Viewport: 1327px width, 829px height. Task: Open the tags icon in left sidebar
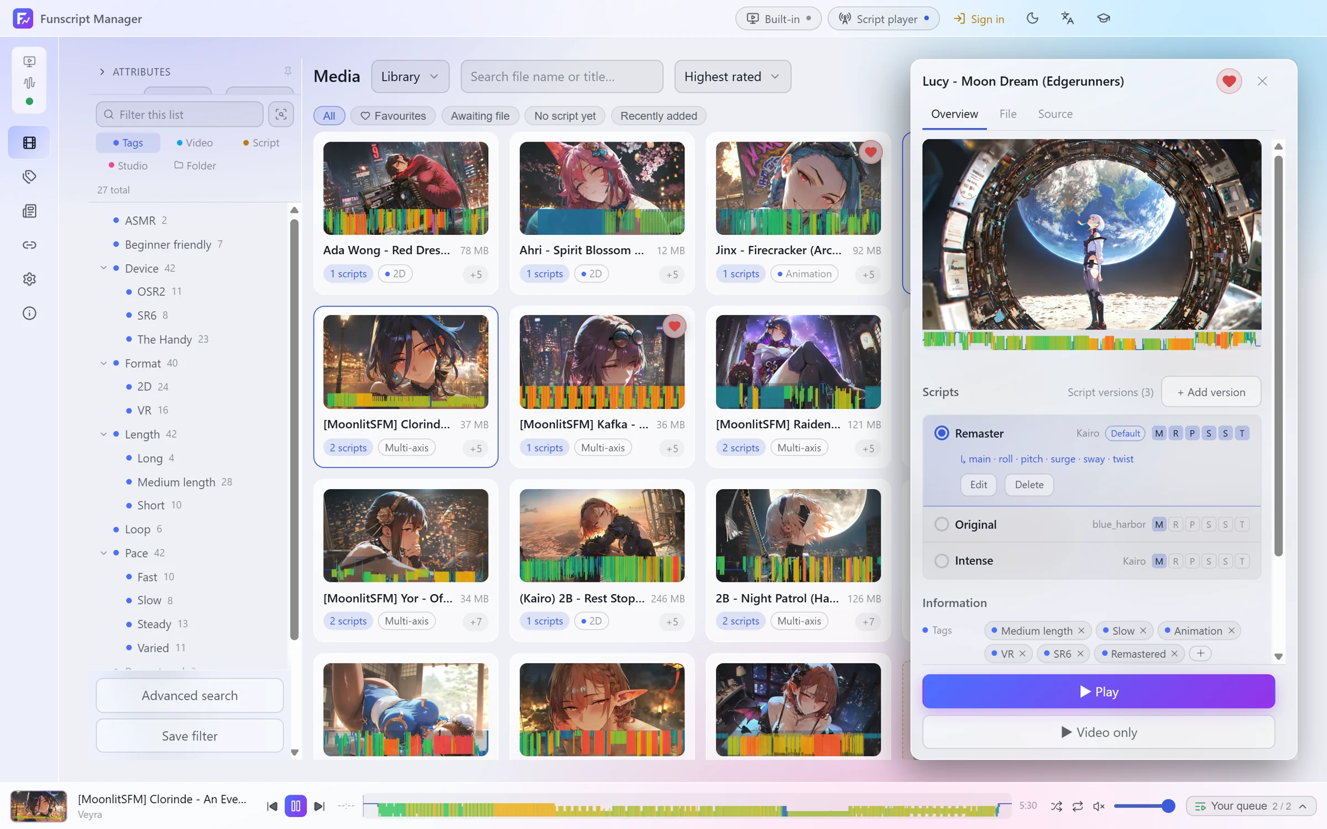[x=29, y=177]
